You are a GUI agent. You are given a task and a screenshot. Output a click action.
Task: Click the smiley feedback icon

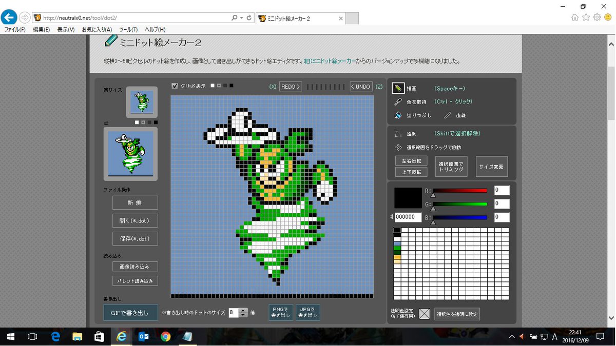pos(608,17)
